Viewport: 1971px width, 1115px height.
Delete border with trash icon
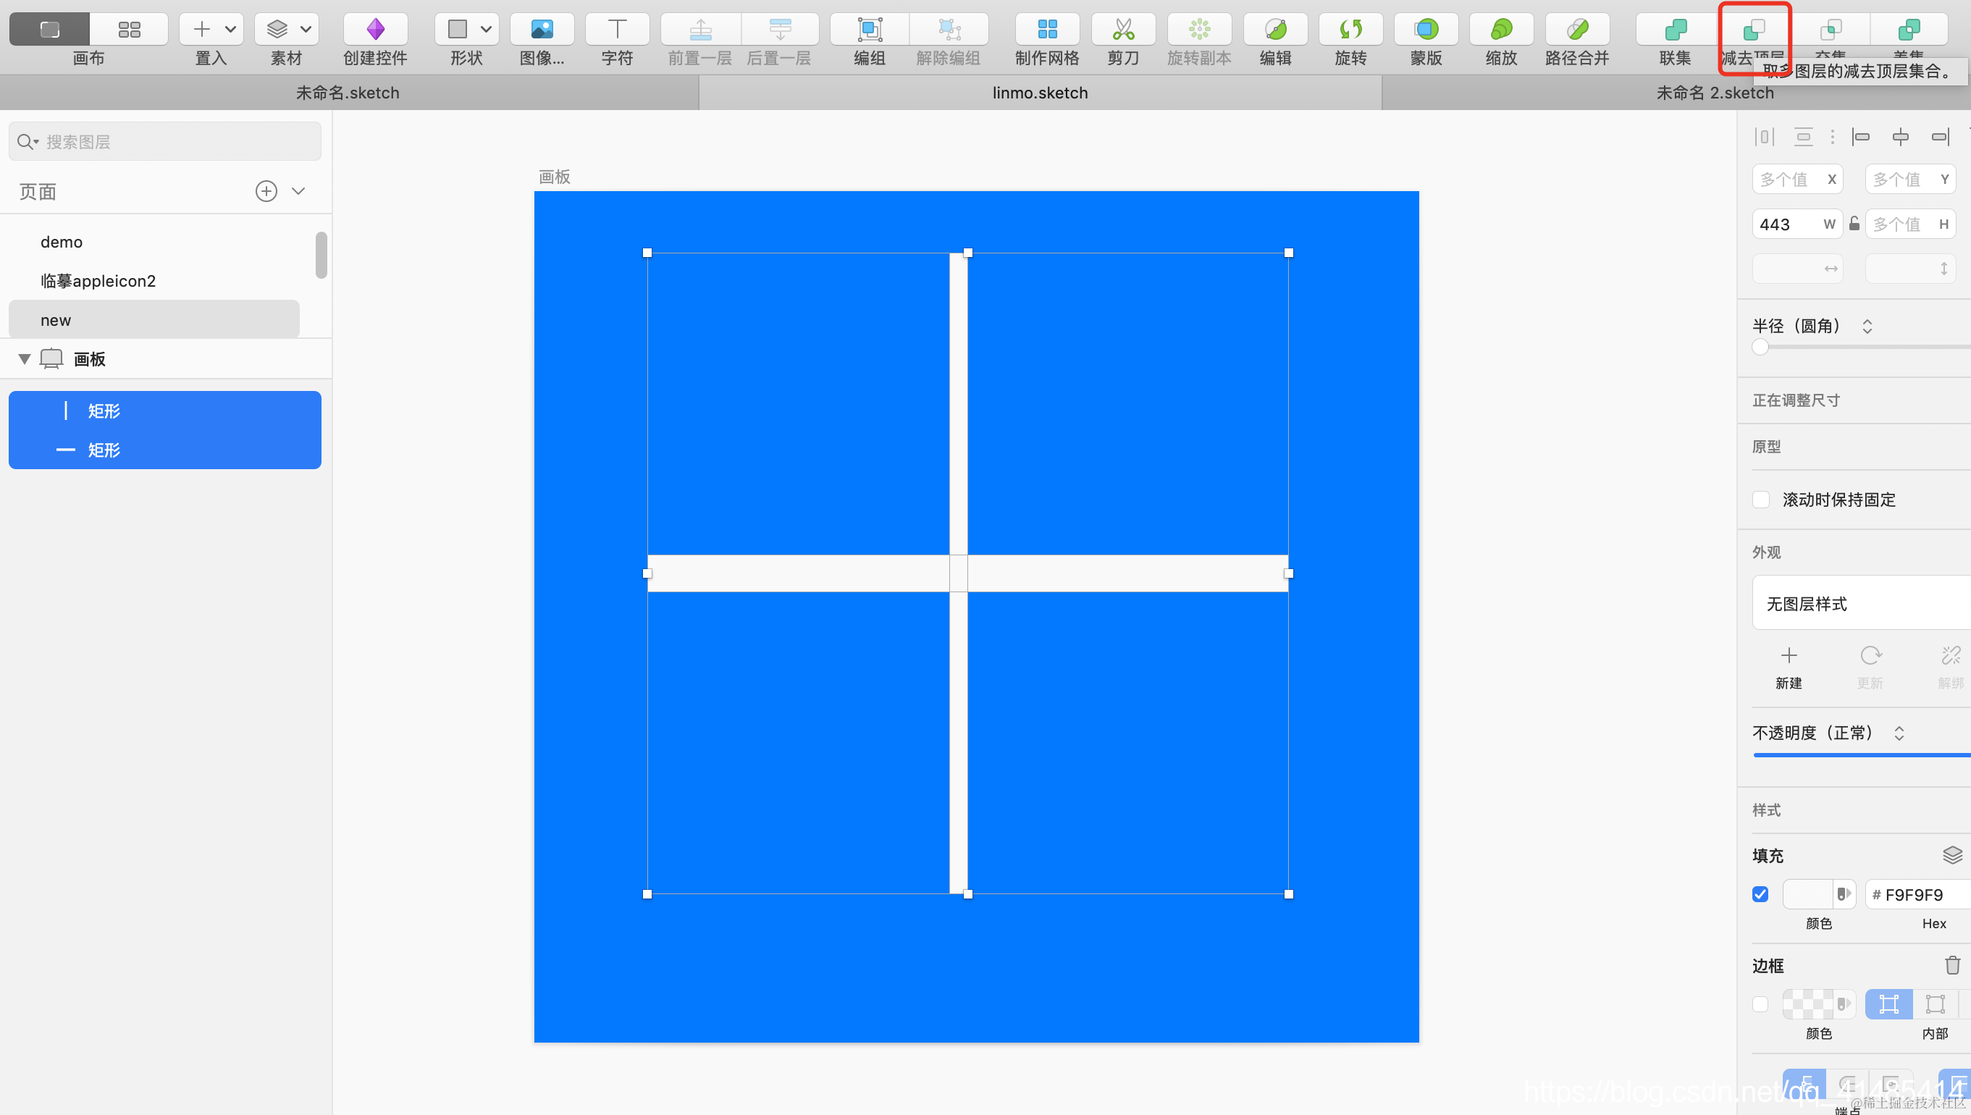1951,965
